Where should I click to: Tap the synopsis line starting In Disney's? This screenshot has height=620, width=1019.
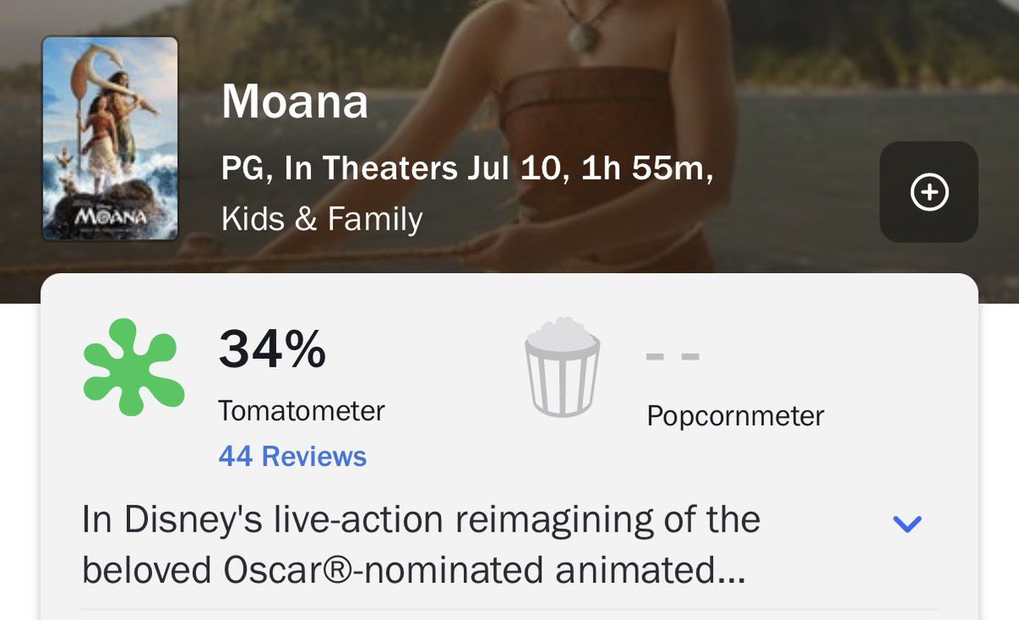(422, 520)
